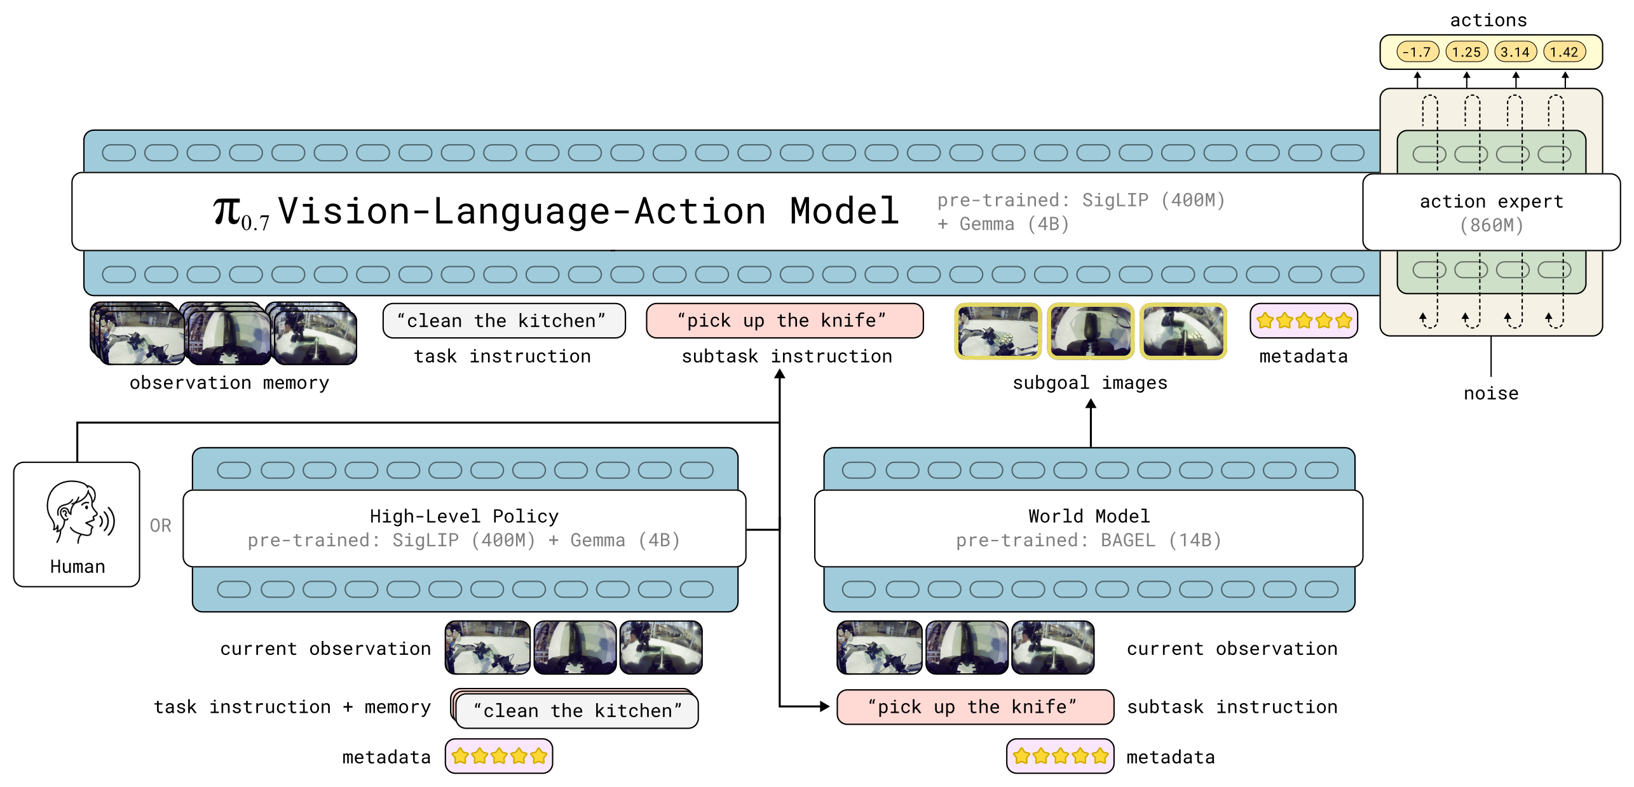The width and height of the screenshot is (1634, 787).
Task: Click the star rating under the High-Level Policy
Action: pyautogui.click(x=499, y=756)
